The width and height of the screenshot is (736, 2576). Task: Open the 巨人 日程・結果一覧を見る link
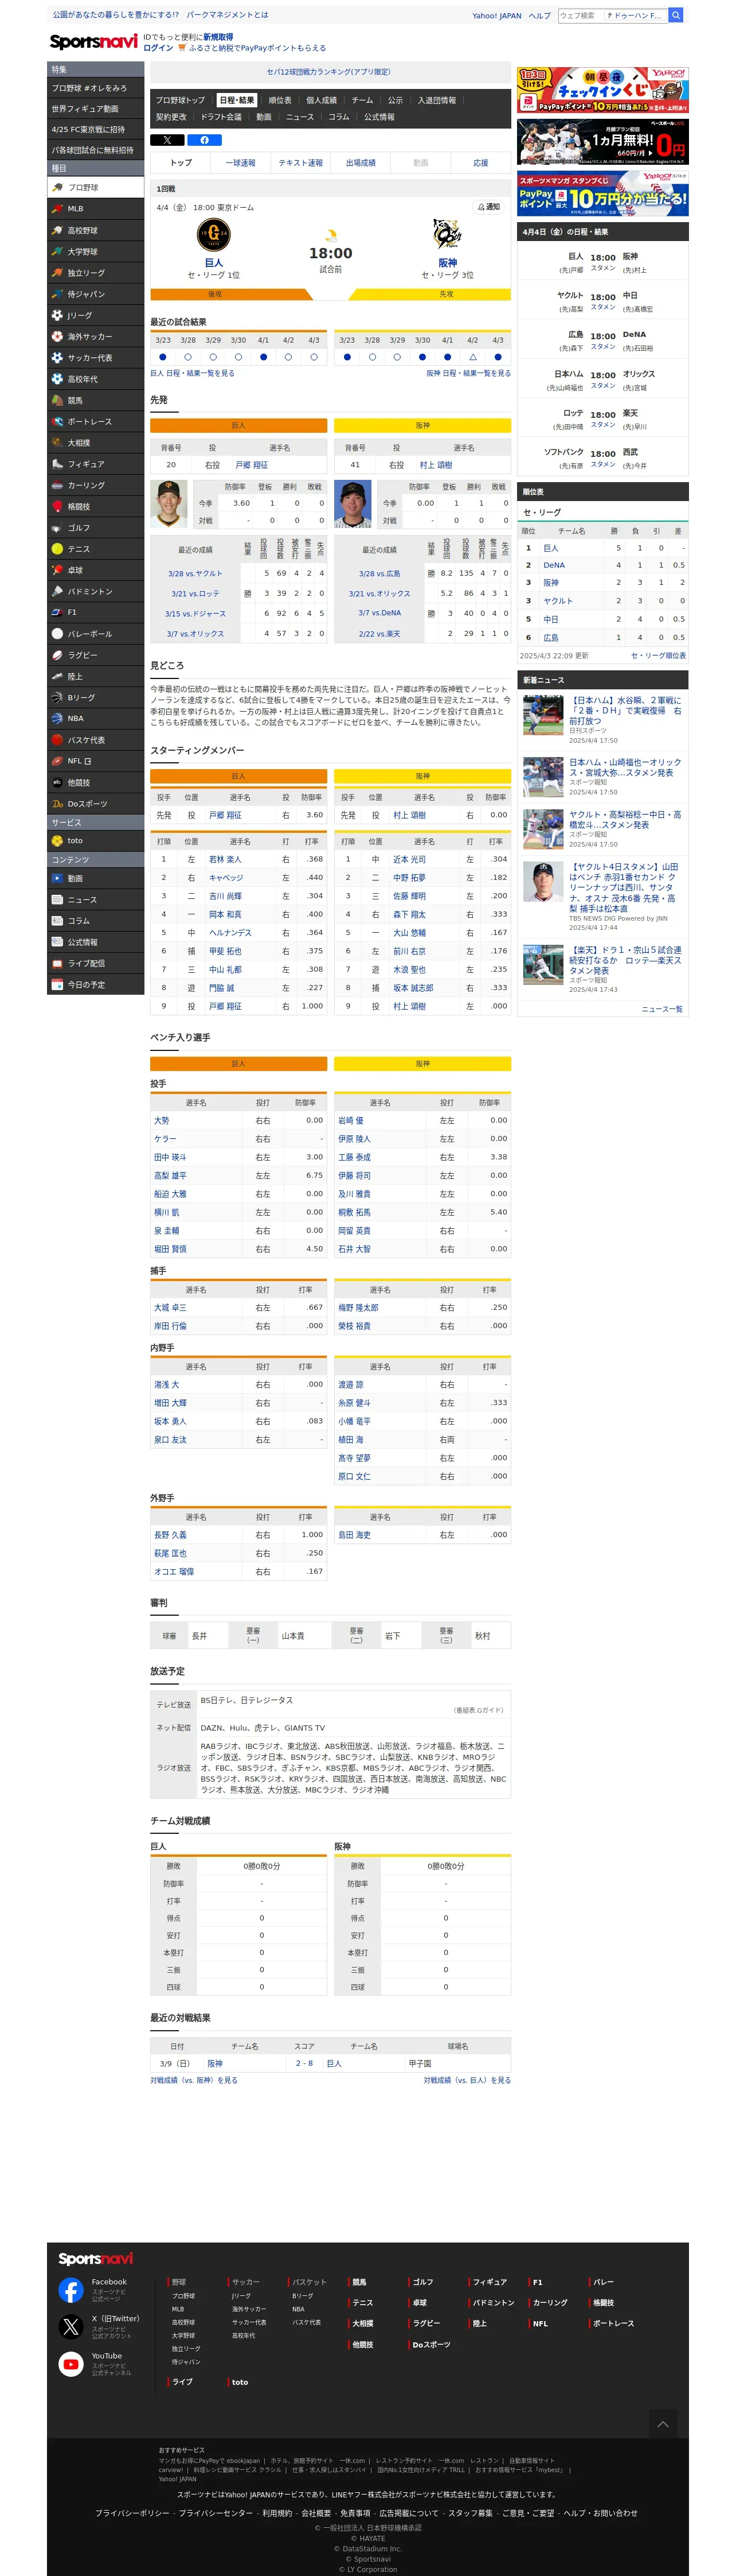coord(193,373)
